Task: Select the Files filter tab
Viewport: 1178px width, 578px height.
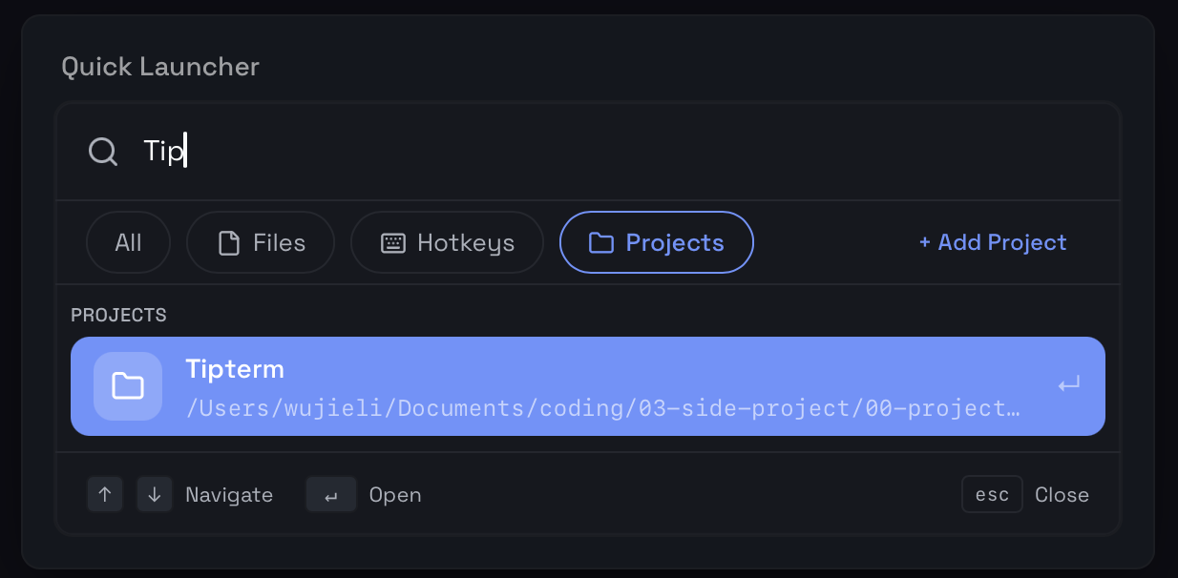Action: (x=261, y=242)
